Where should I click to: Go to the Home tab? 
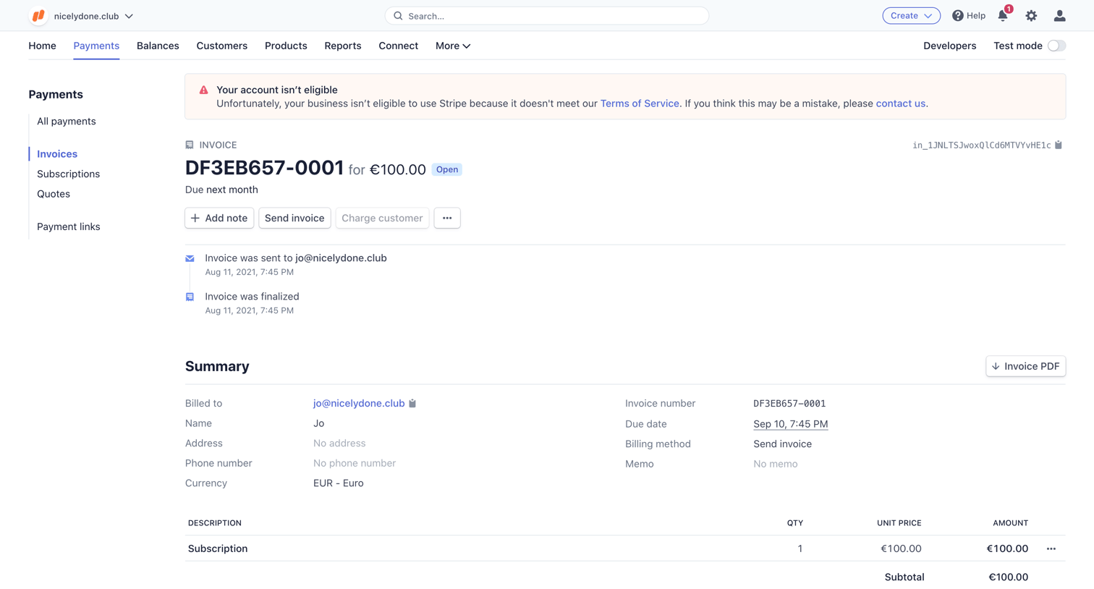pos(42,46)
